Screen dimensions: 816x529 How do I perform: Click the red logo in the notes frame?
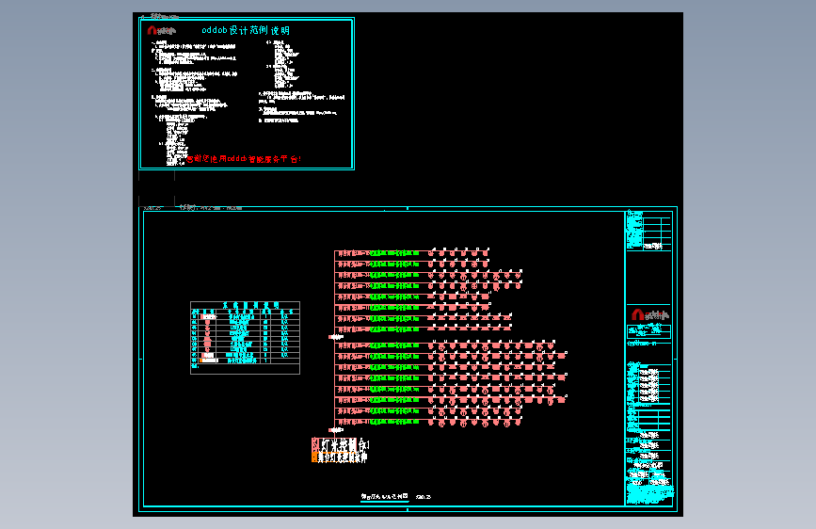[152, 30]
